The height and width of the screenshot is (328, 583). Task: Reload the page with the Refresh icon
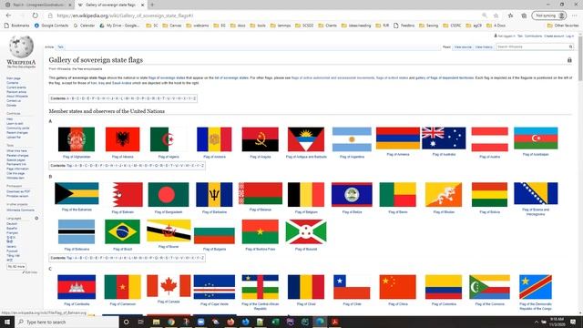(35, 15)
